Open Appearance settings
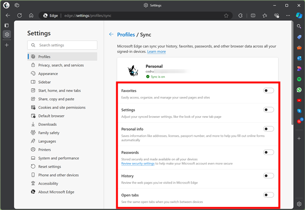This screenshot has height=210, width=305. coord(62,74)
